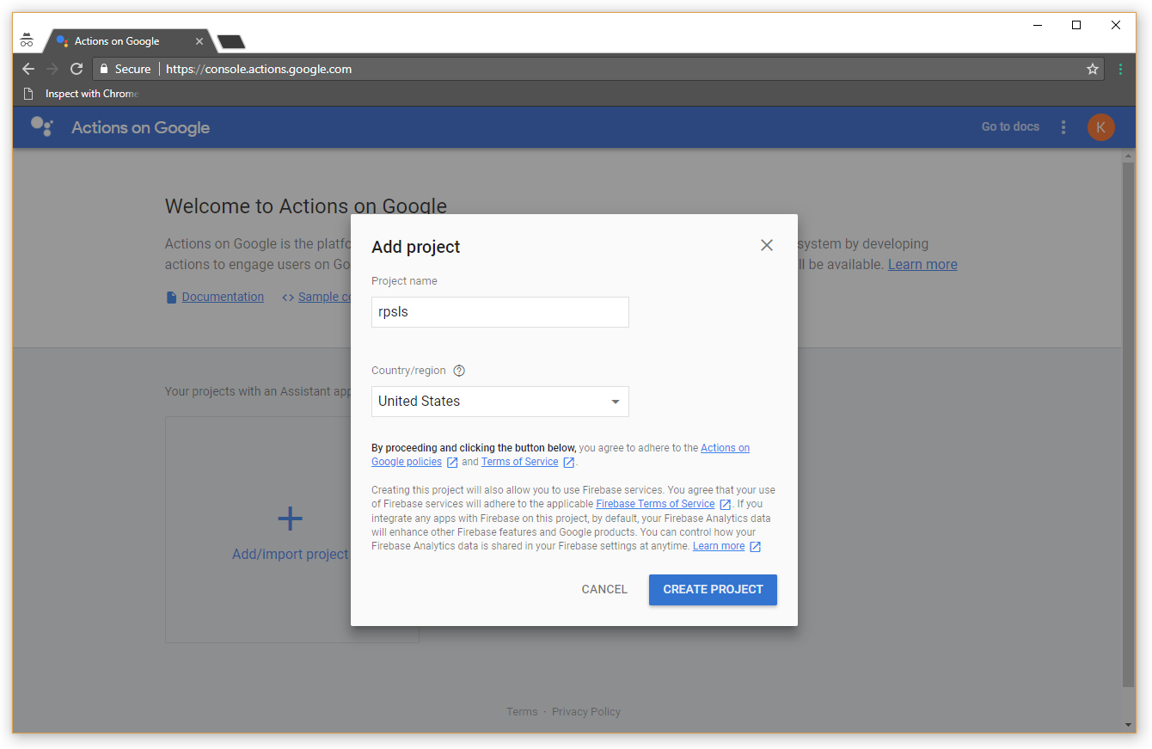Click the Google Assistant logo icon
Viewport: 1152px width, 749px height.
tap(41, 127)
